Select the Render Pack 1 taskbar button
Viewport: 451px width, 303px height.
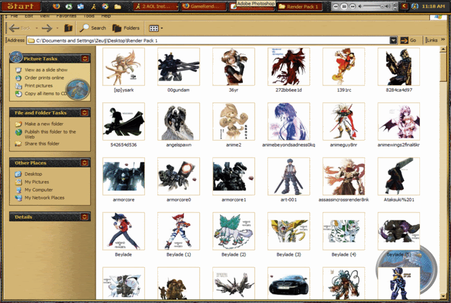point(300,6)
